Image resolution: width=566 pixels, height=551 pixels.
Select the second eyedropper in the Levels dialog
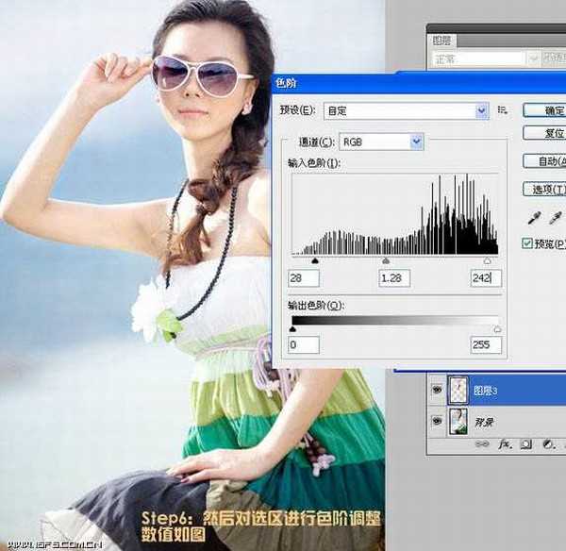(x=556, y=218)
